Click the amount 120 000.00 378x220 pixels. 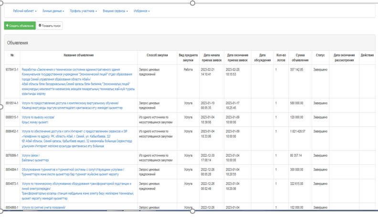point(296,117)
